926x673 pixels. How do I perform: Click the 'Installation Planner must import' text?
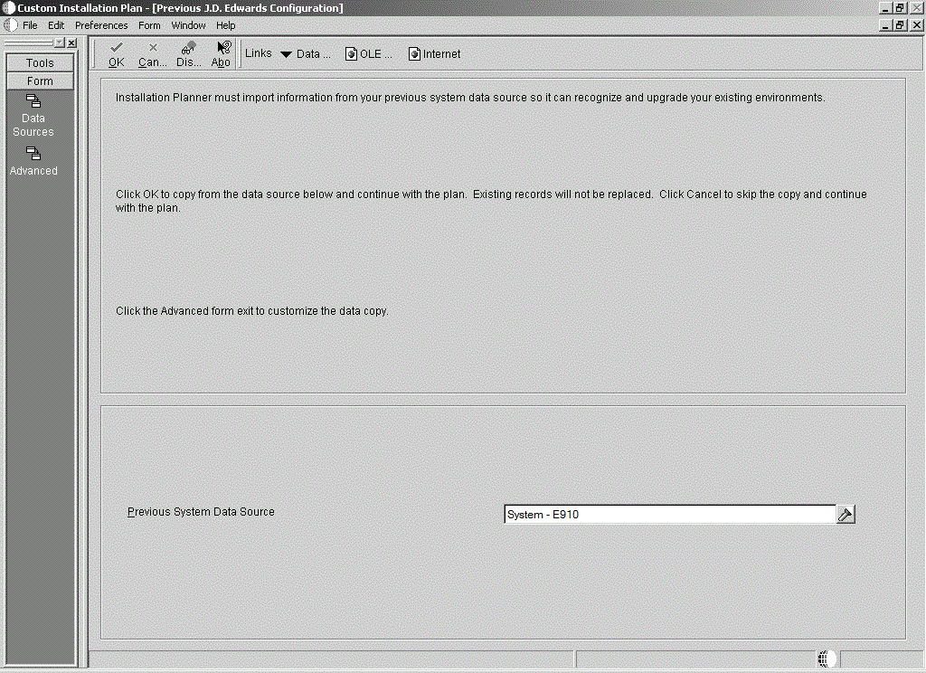click(470, 98)
